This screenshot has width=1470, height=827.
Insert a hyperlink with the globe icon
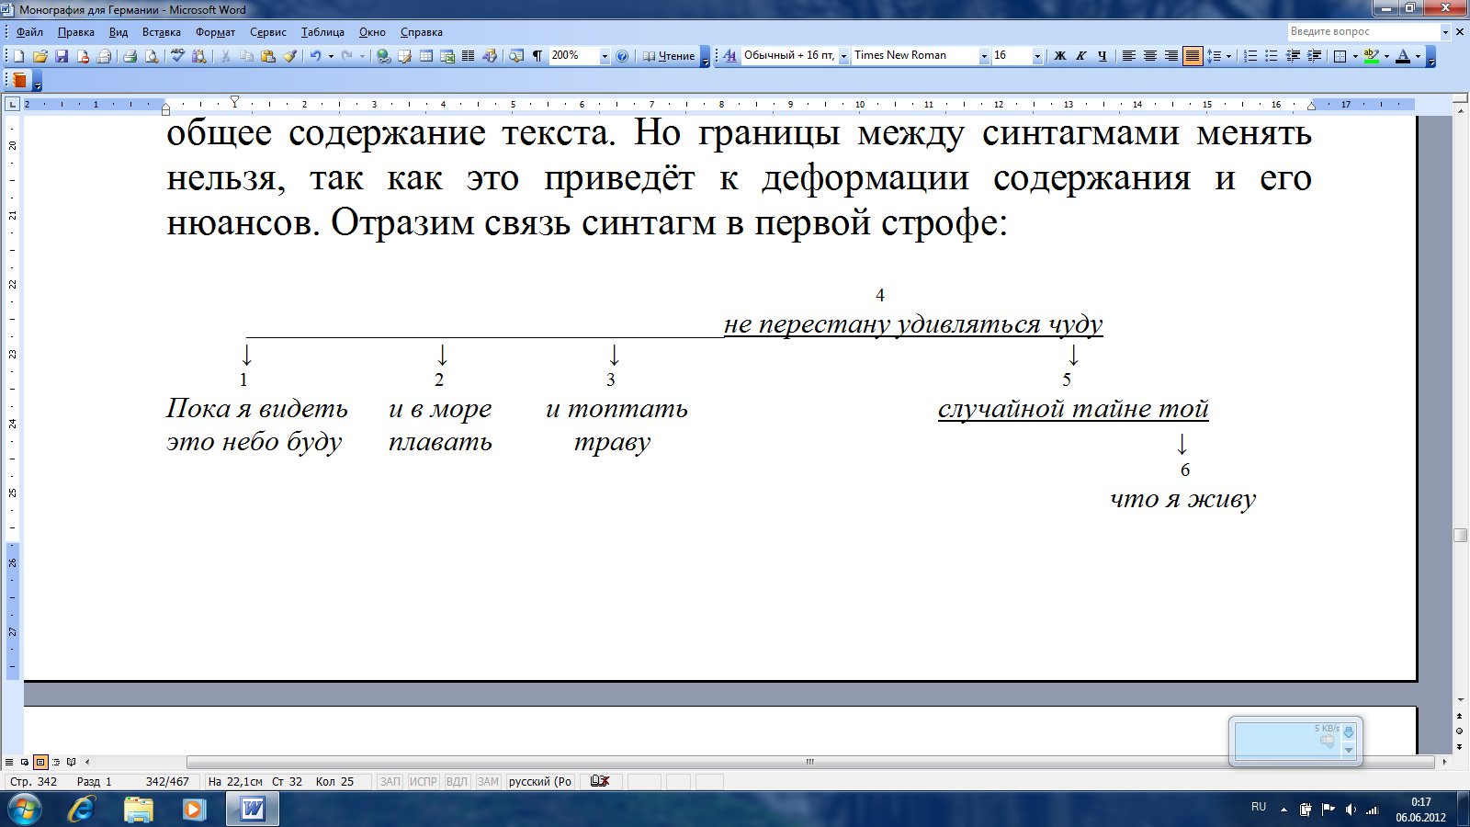coord(384,56)
